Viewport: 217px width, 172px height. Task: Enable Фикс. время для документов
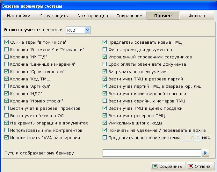point(105,49)
